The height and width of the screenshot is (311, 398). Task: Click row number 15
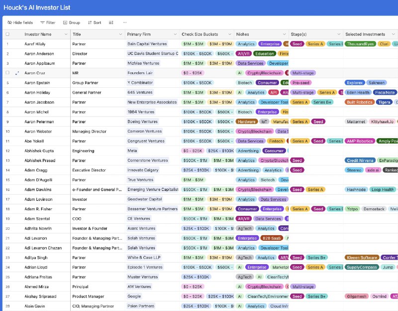click(x=7, y=180)
